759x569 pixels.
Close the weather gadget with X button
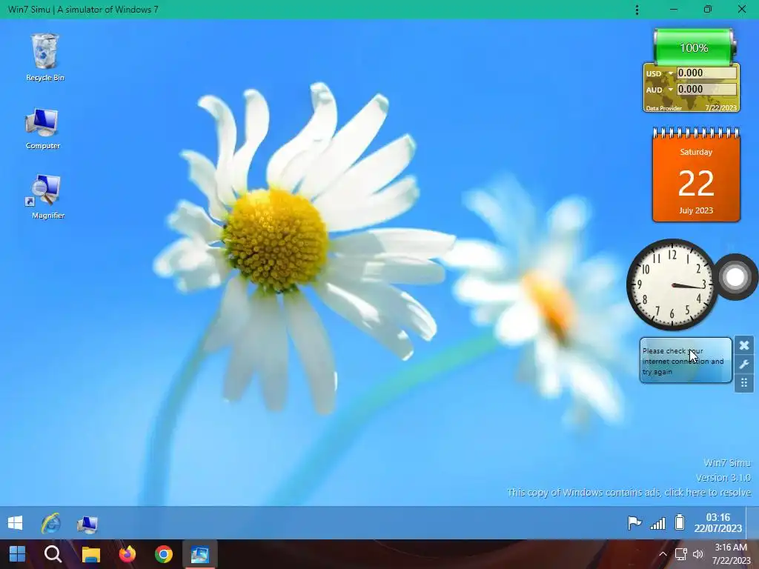pos(744,345)
